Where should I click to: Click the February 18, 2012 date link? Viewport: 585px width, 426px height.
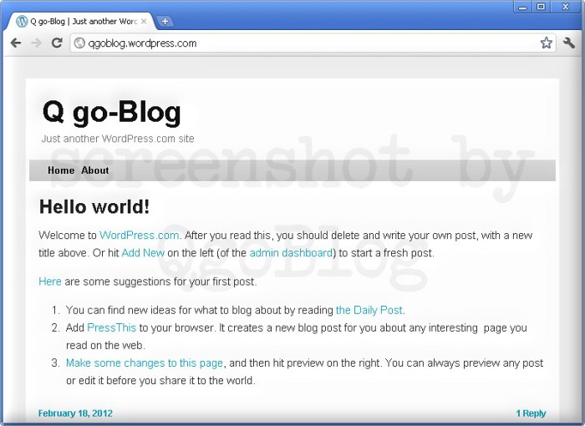click(75, 413)
